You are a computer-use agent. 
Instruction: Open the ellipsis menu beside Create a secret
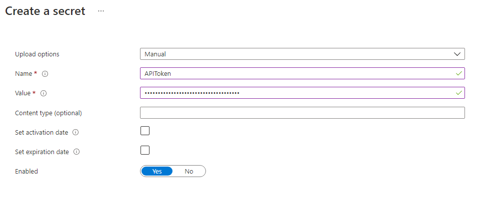[101, 11]
